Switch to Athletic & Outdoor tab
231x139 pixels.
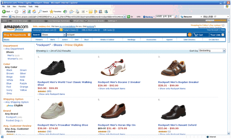pyautogui.click(x=107, y=39)
